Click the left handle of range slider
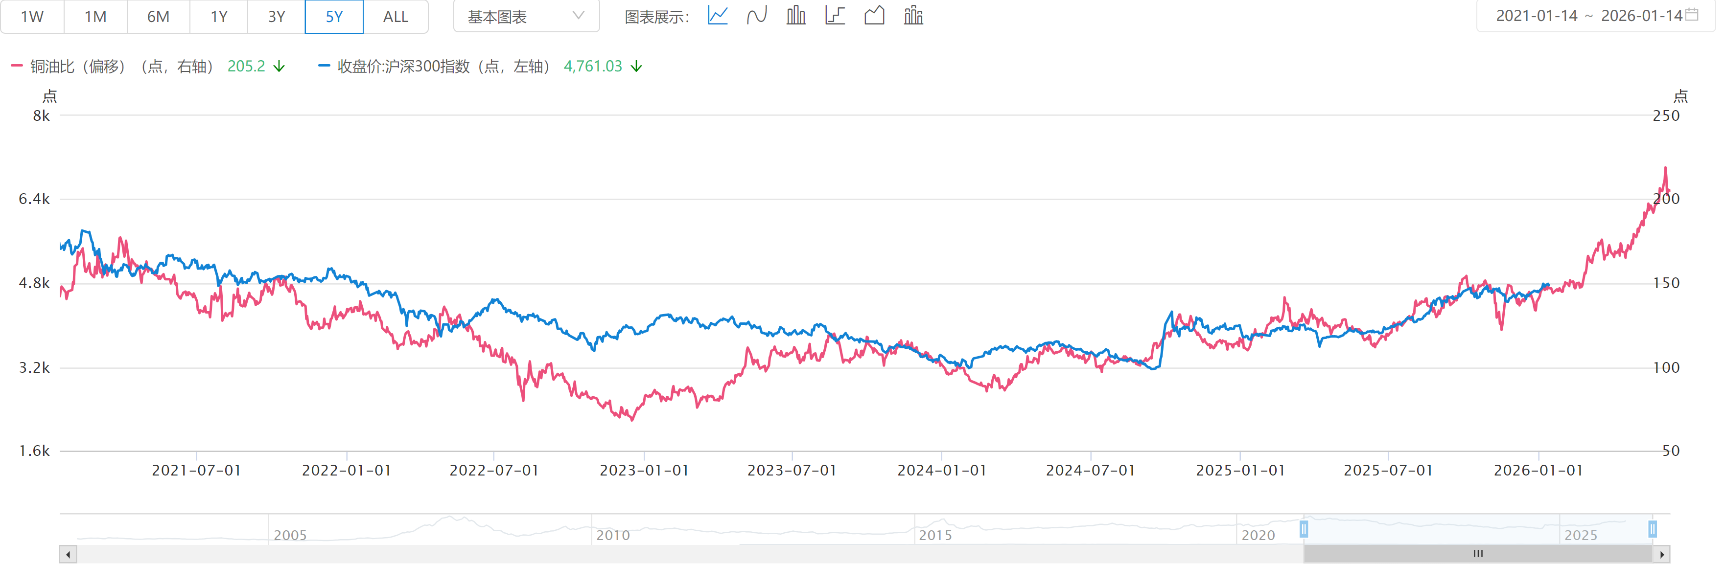 tap(1304, 529)
